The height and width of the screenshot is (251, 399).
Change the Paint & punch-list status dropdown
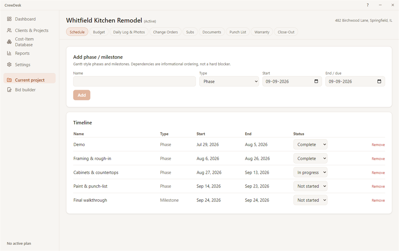point(310,186)
